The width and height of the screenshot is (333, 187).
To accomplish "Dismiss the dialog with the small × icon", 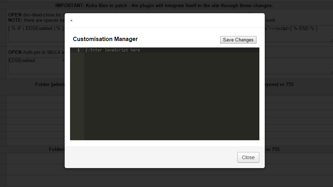I will point(71,21).
